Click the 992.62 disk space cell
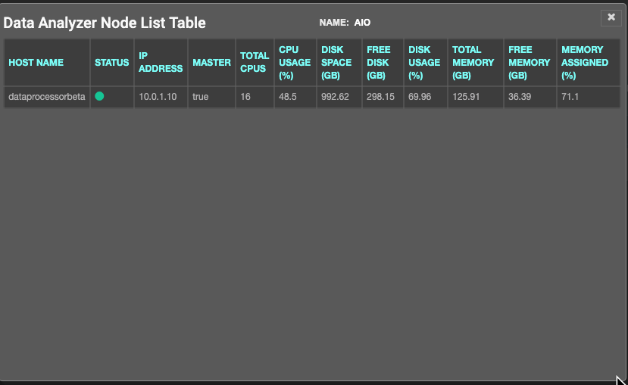628x385 pixels. tap(339, 97)
